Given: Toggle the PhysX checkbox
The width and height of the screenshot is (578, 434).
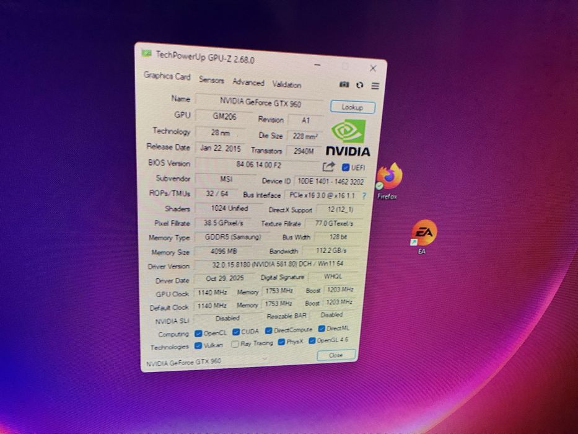Looking at the screenshot, I should click(281, 342).
